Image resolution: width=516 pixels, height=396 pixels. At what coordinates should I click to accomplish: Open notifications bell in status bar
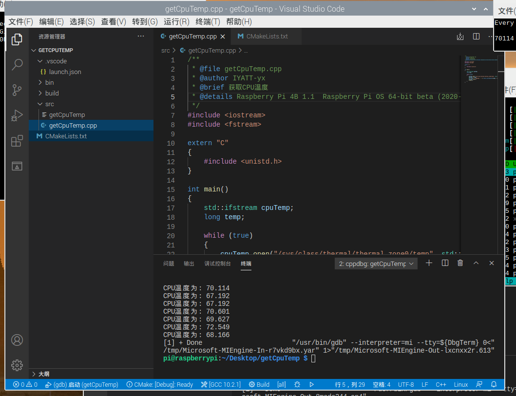pyautogui.click(x=494, y=384)
